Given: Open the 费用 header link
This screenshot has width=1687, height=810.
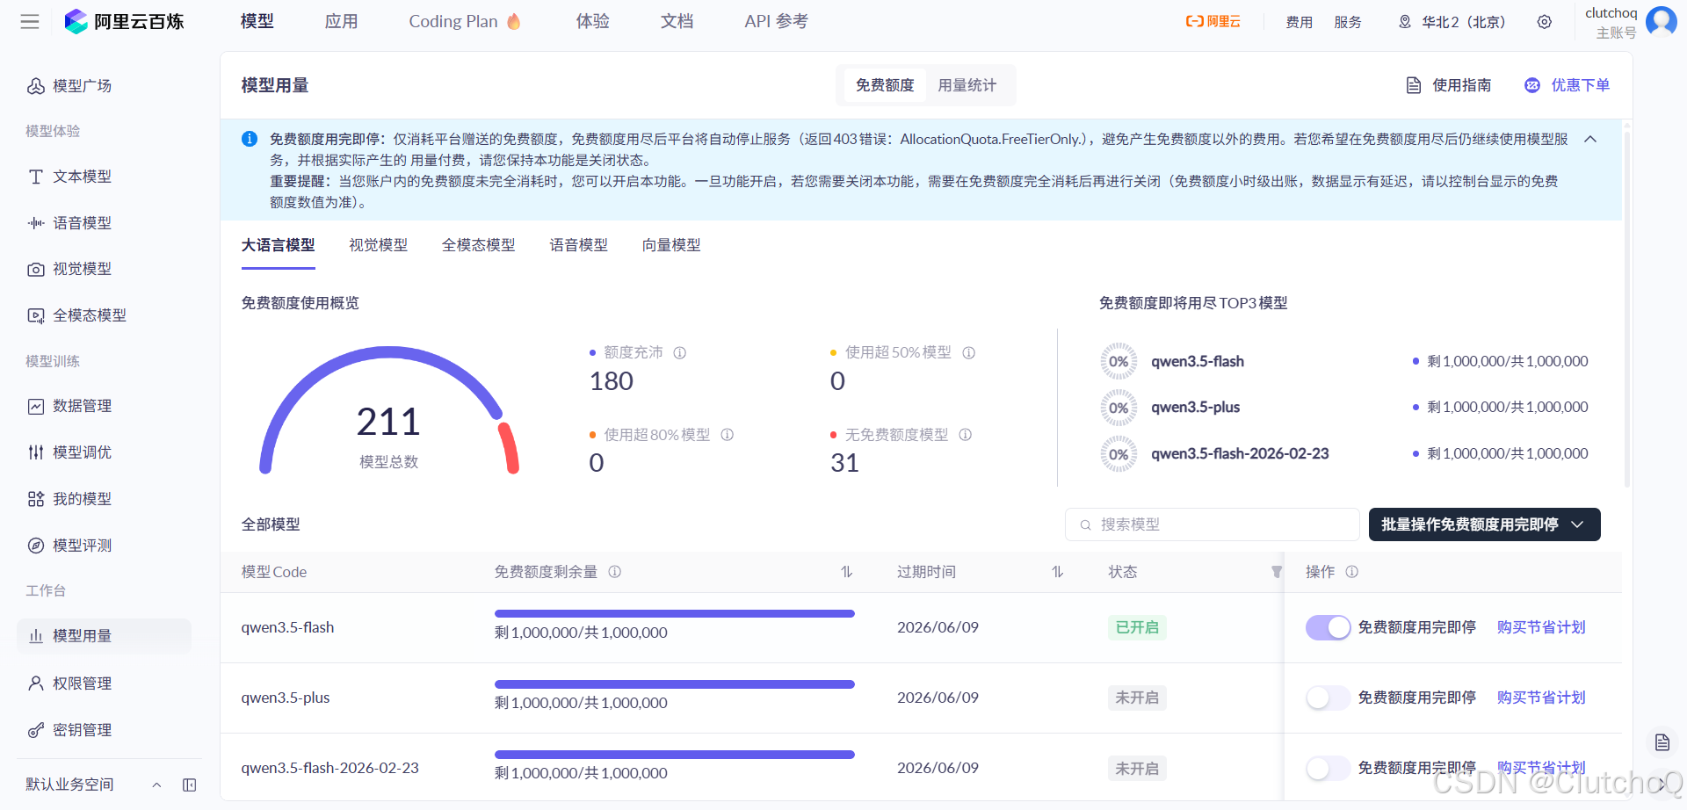Looking at the screenshot, I should pyautogui.click(x=1299, y=22).
